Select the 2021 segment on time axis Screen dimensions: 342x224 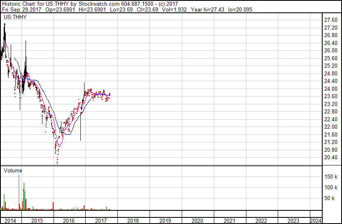click(230, 221)
